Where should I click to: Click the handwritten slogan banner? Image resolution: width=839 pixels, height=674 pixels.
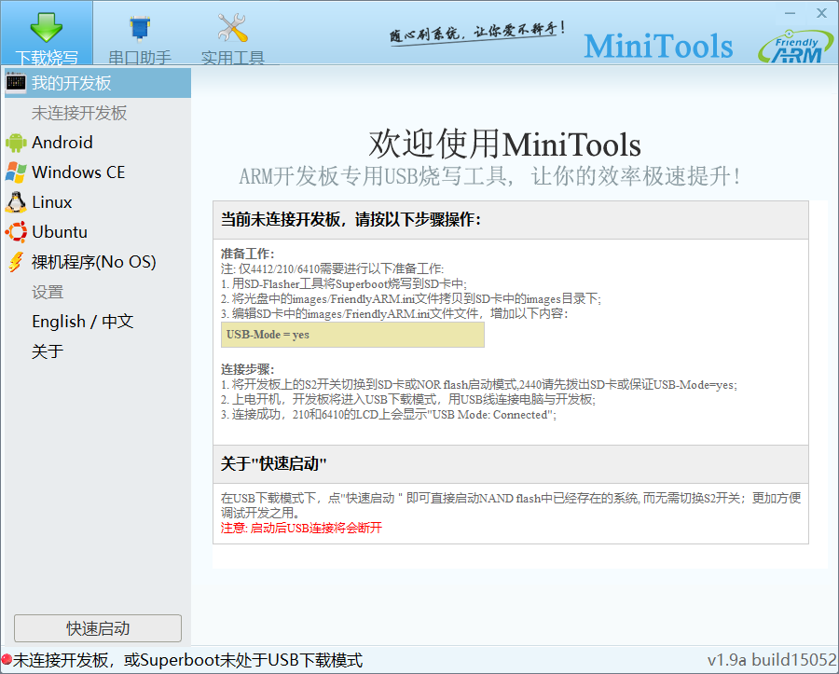point(476,34)
